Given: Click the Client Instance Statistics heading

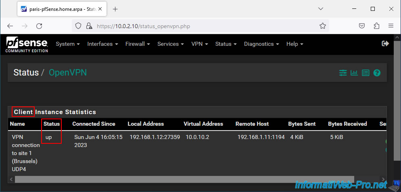Looking at the screenshot, I should pos(55,112).
